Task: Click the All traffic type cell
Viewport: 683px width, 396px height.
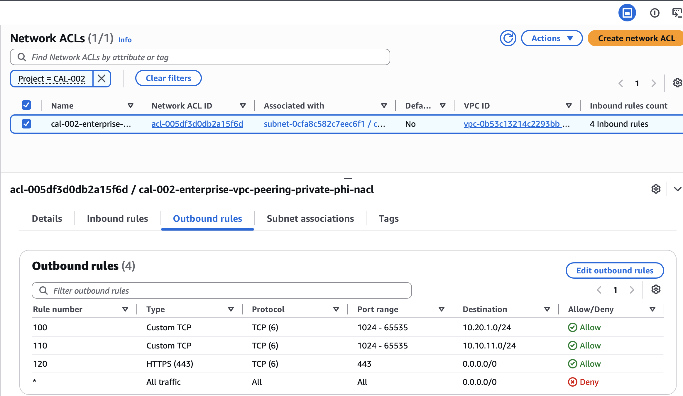Action: pyautogui.click(x=163, y=382)
